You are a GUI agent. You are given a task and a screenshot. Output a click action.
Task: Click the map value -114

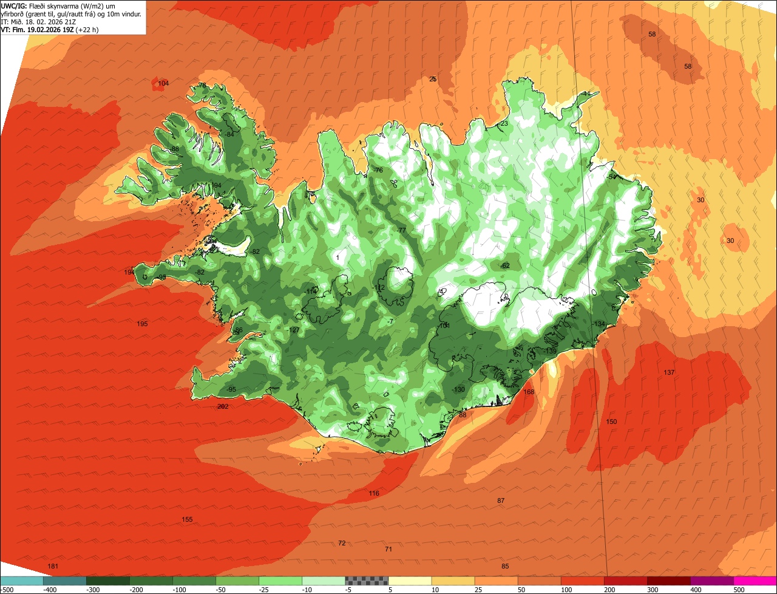(x=311, y=292)
